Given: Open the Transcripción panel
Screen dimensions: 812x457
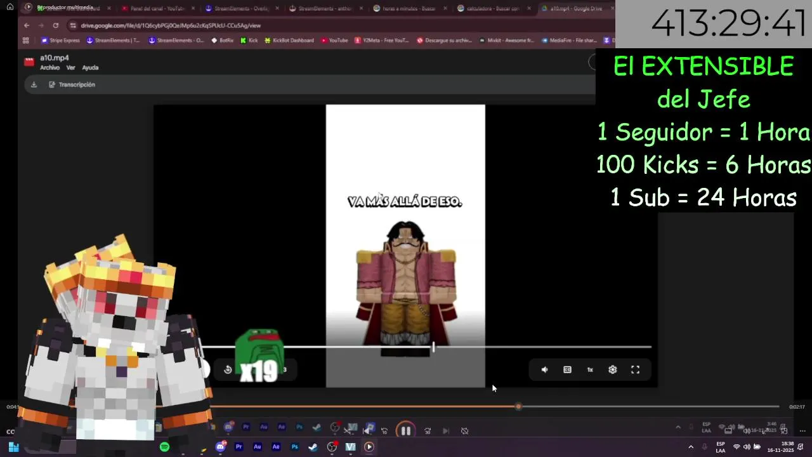Looking at the screenshot, I should coord(72,84).
